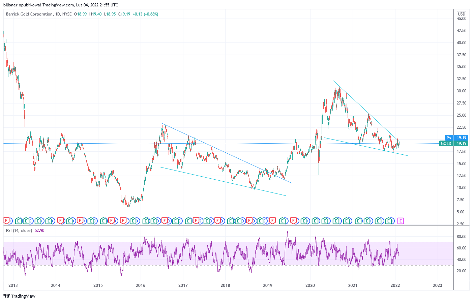Click the 60.00 RSI axis label
Image resolution: width=473 pixels, height=302 pixels.
click(462, 248)
